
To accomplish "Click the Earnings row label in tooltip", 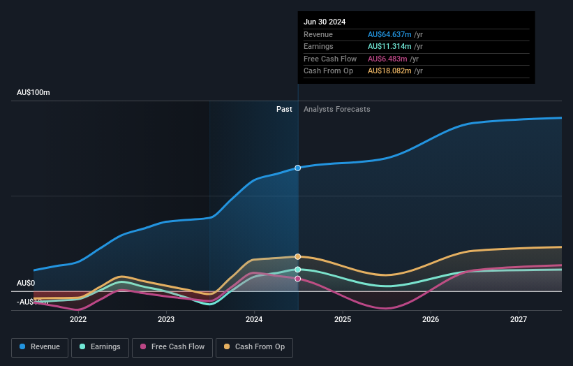I will click(318, 46).
